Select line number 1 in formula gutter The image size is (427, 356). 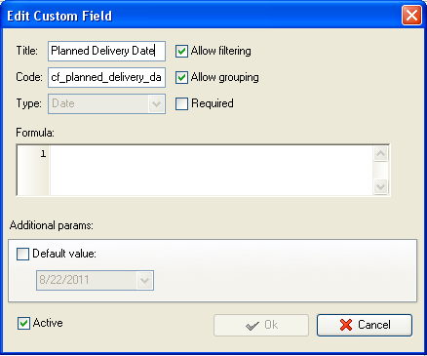click(43, 153)
